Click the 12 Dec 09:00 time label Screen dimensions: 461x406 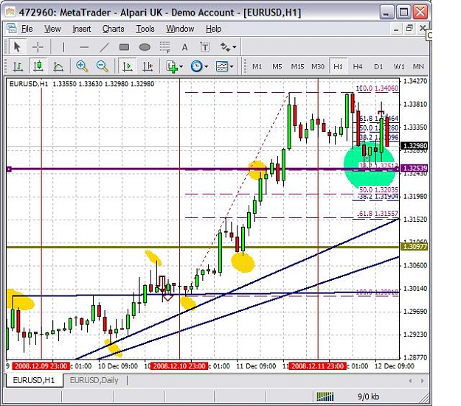pos(395,366)
